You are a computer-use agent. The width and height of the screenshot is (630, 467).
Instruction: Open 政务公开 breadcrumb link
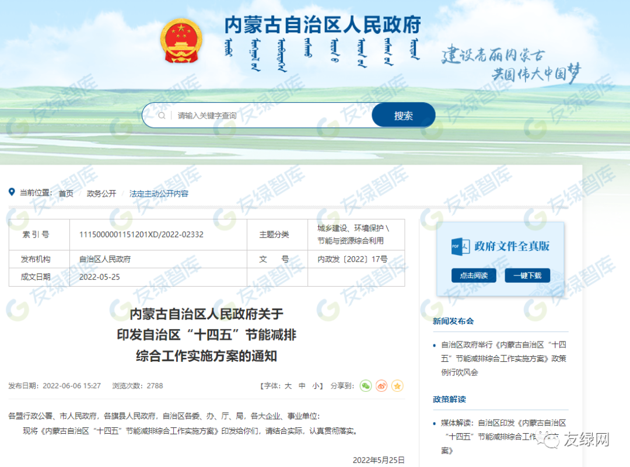[101, 194]
